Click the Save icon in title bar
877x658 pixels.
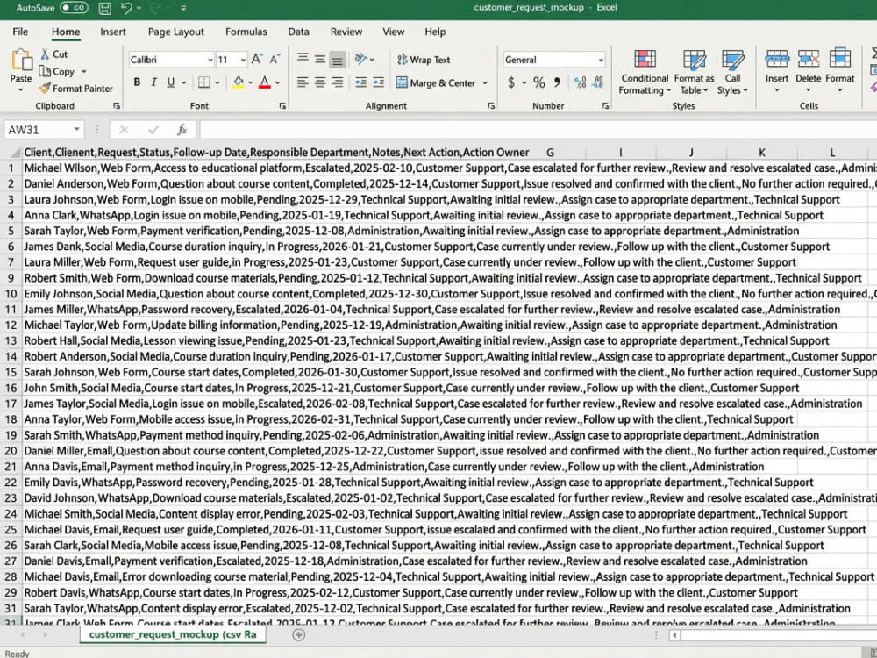(104, 8)
